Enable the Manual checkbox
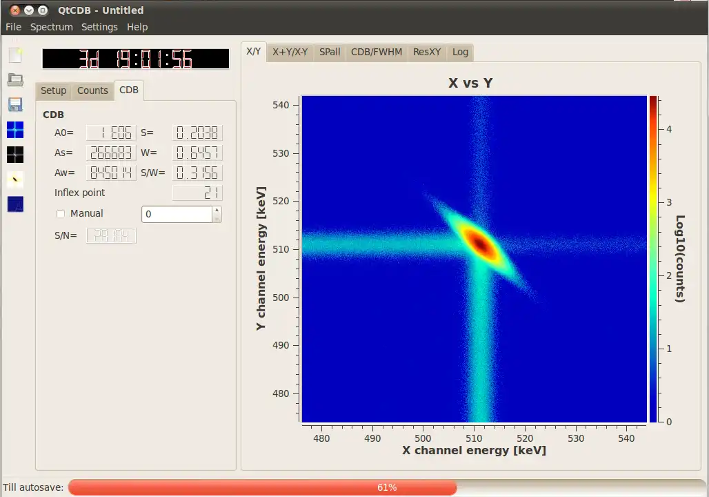The image size is (709, 497). tap(61, 214)
